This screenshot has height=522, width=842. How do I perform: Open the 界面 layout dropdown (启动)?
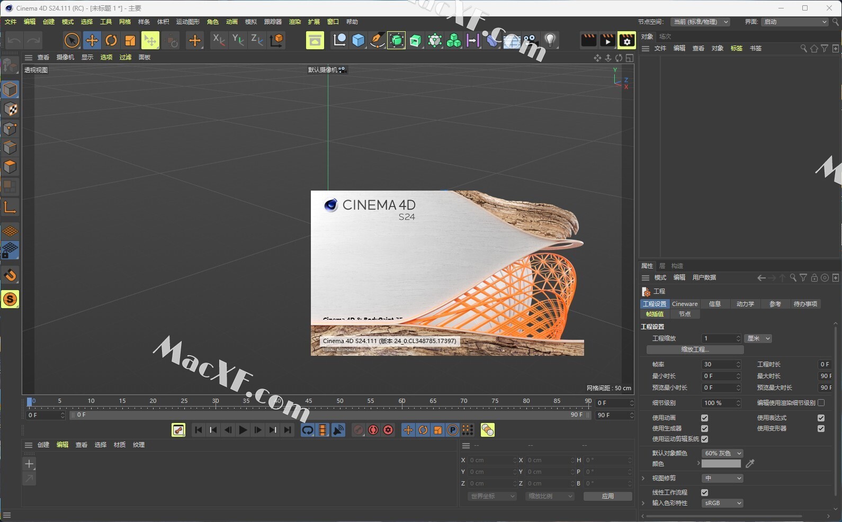(x=794, y=22)
